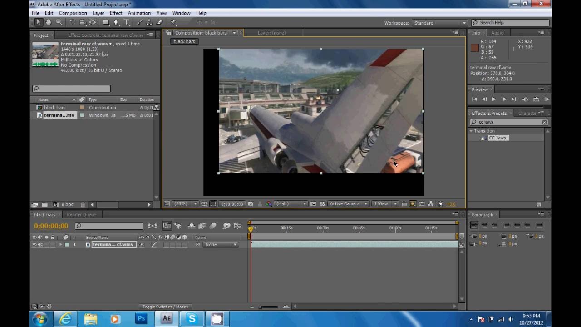Toggle the transparency grid in viewer

point(322,204)
